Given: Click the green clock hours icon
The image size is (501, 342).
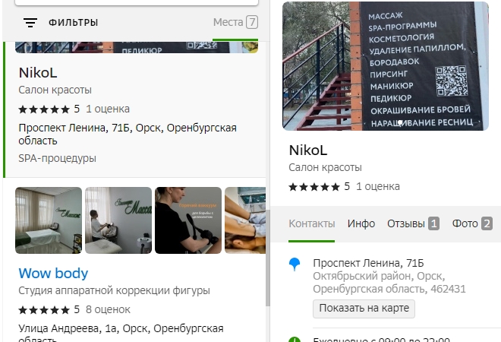Looking at the screenshot, I should click(x=295, y=338).
